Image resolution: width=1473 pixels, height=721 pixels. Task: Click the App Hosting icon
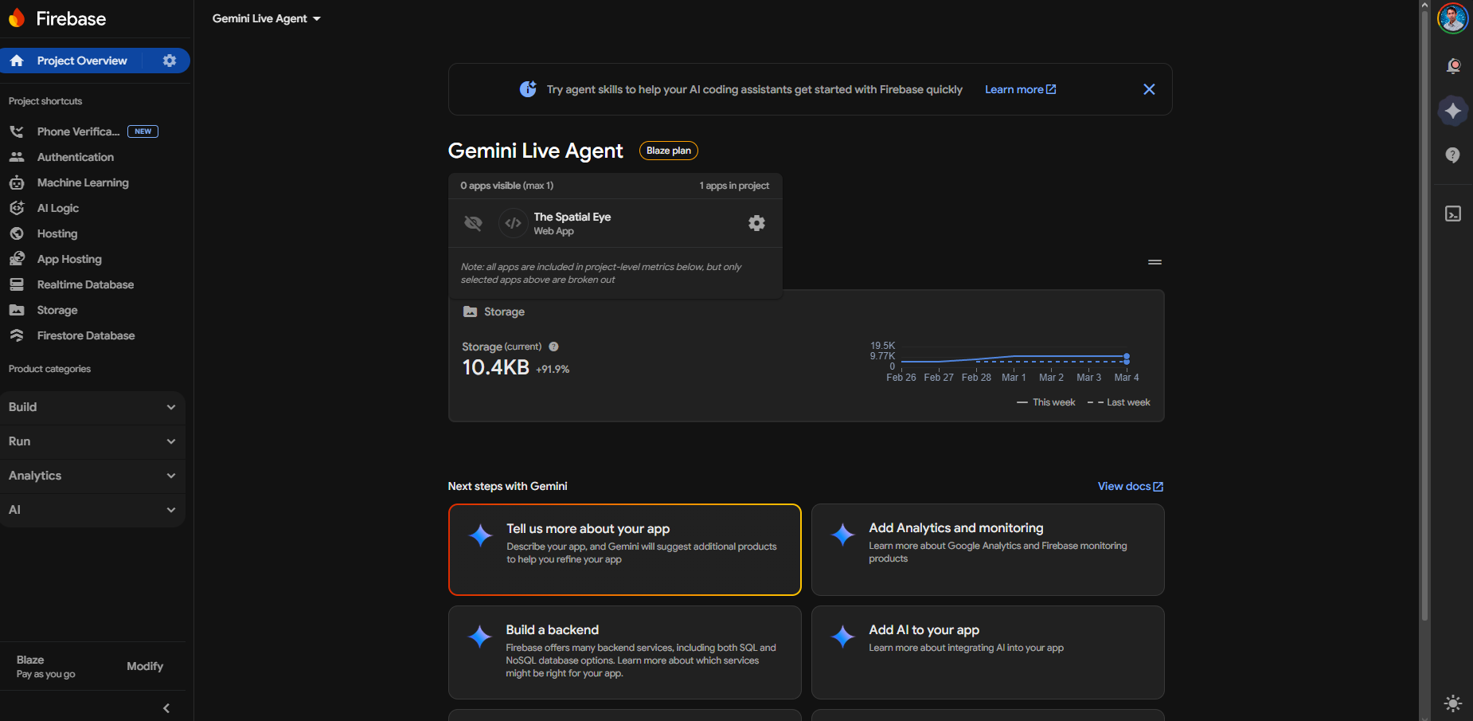pos(17,259)
